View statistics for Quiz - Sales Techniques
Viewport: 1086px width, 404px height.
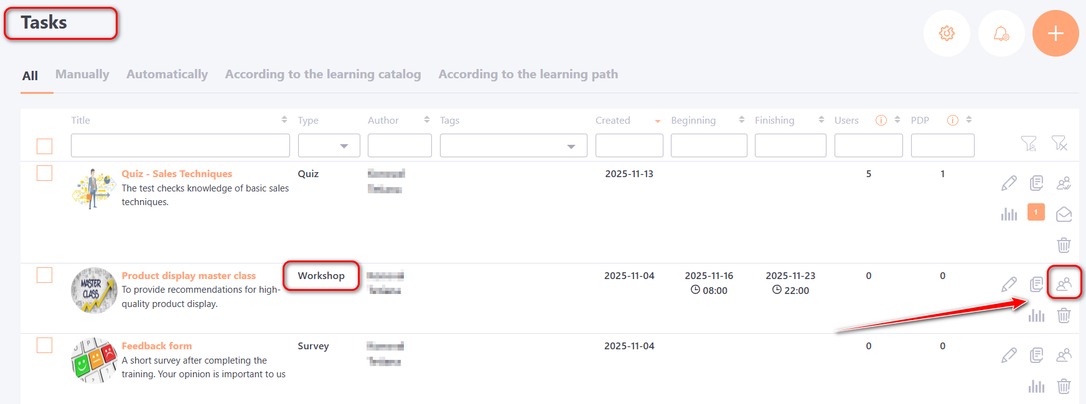[x=1009, y=214]
